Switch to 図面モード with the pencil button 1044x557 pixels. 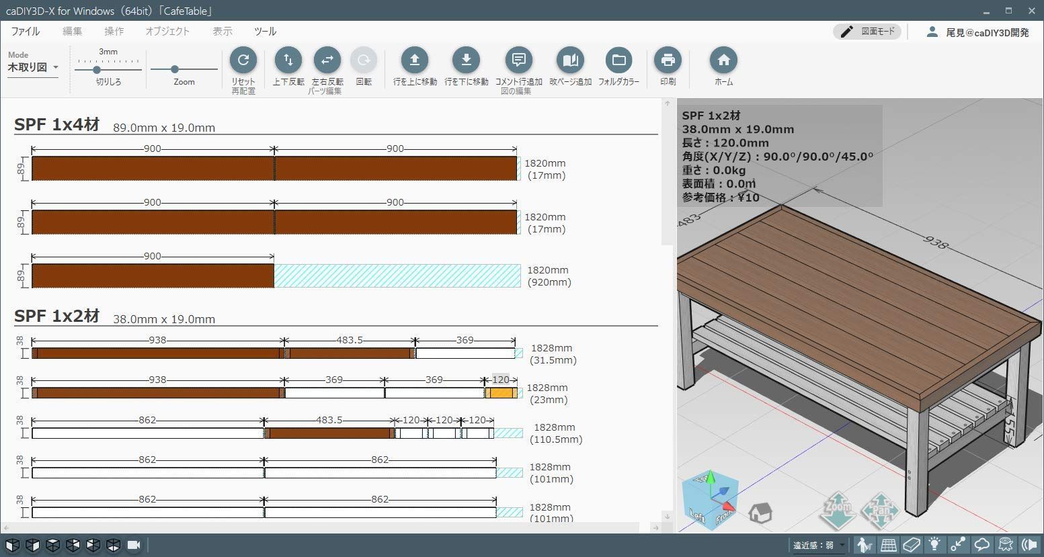click(x=867, y=31)
